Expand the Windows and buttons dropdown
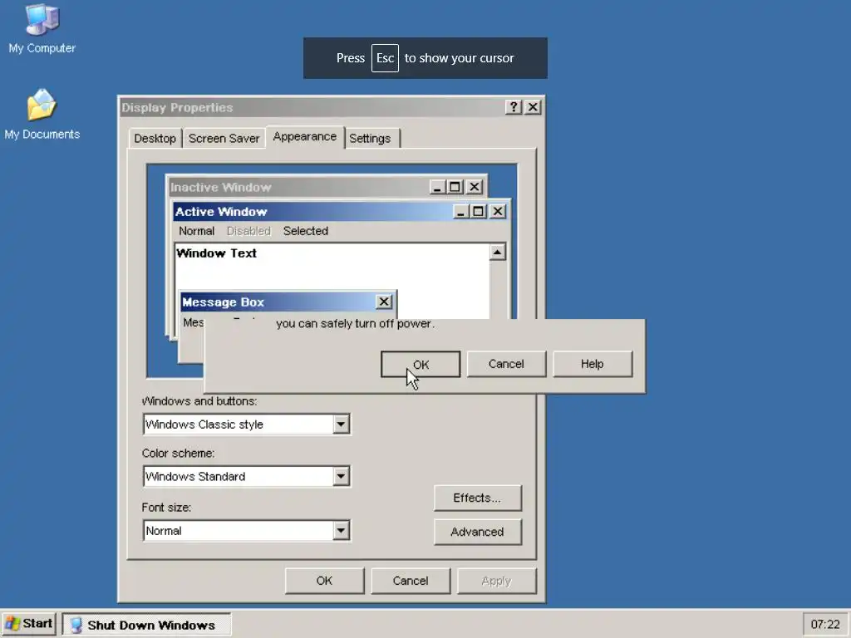This screenshot has width=851, height=638. click(x=341, y=425)
